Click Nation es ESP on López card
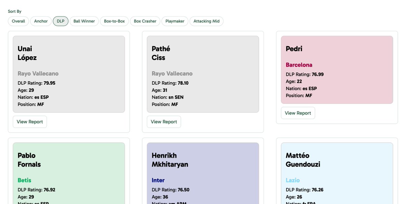The width and height of the screenshot is (405, 204). (33, 97)
